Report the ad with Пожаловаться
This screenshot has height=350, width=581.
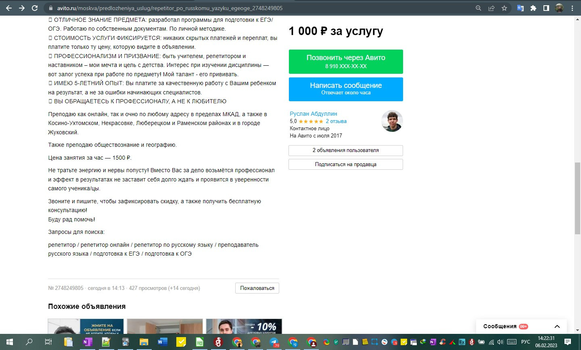click(x=257, y=288)
